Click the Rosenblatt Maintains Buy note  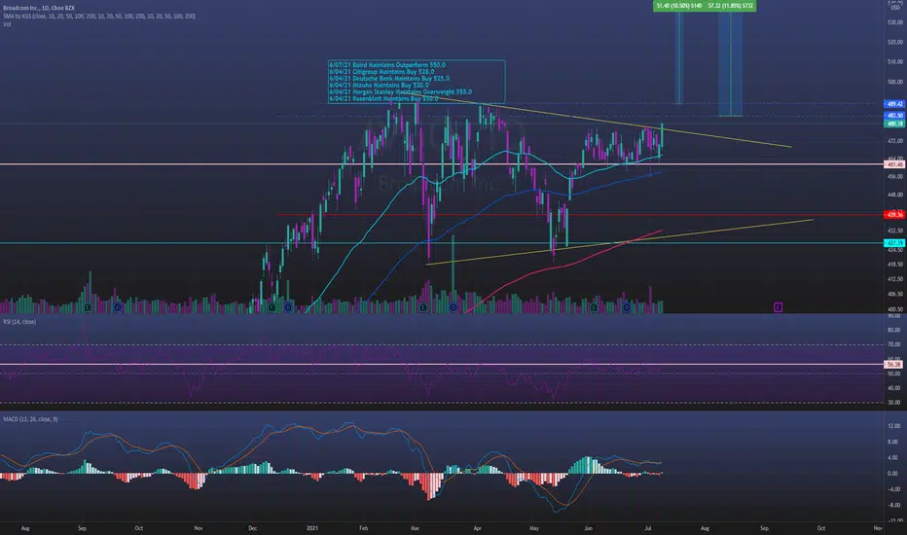383,99
